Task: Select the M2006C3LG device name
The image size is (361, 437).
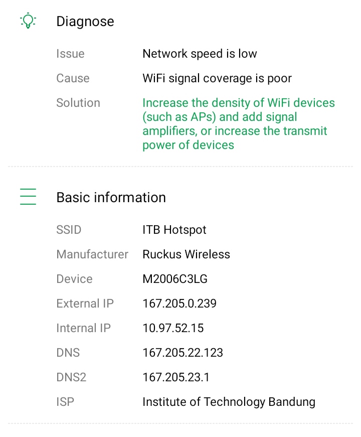Action: pyautogui.click(x=174, y=279)
